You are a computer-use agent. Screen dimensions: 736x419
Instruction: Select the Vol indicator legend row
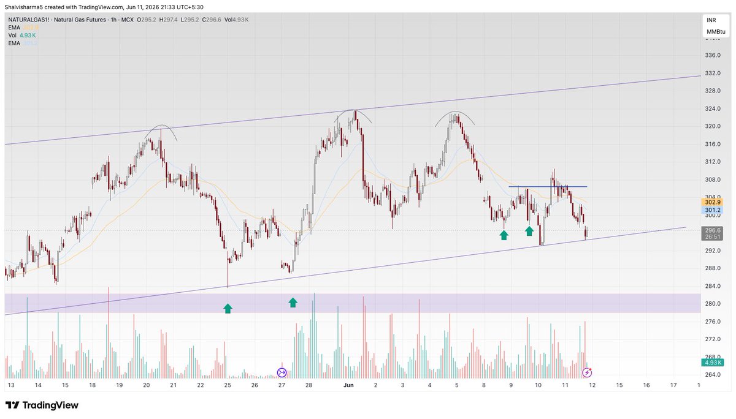tap(22, 36)
